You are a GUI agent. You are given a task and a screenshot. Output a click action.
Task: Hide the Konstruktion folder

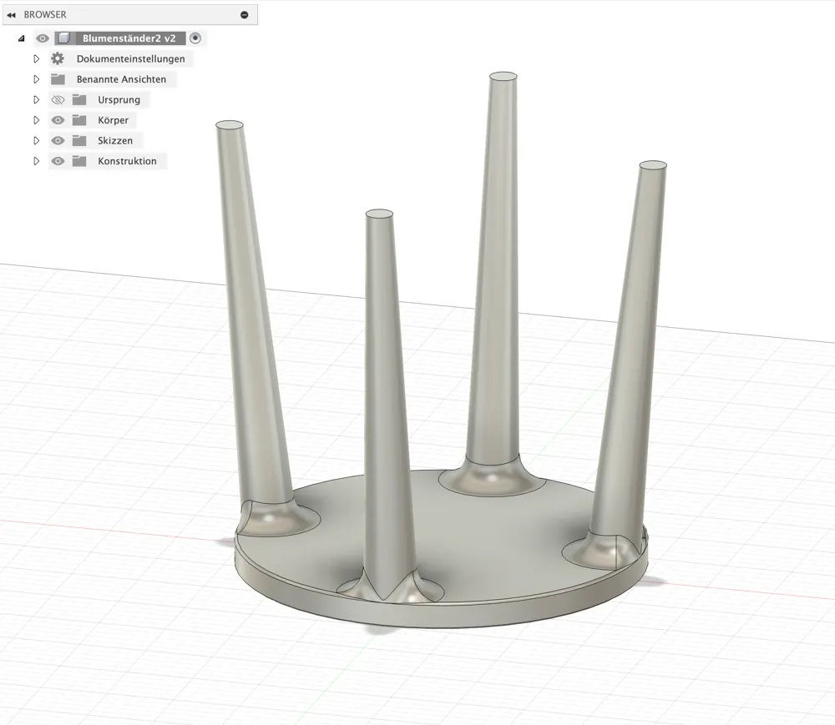[58, 161]
